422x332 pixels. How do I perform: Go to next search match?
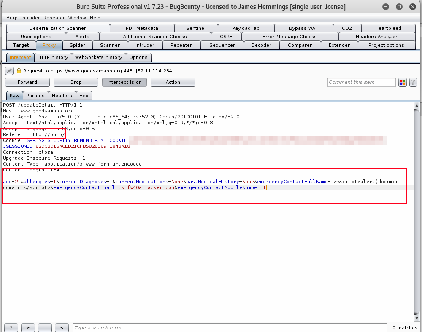[62, 328]
